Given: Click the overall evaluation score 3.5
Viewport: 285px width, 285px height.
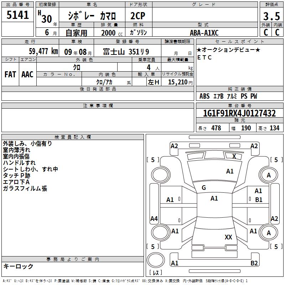Looking at the screenshot, I should [271, 16].
